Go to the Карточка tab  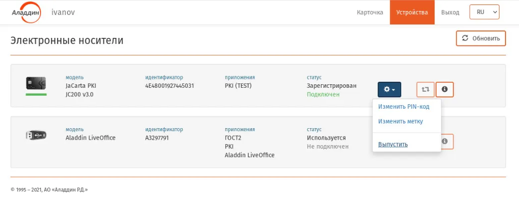pos(370,12)
